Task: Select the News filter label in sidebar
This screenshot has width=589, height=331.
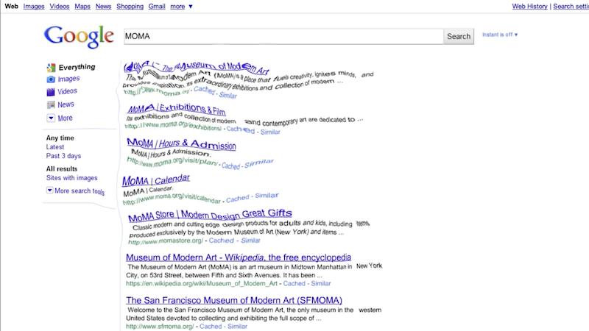Action: pyautogui.click(x=66, y=104)
